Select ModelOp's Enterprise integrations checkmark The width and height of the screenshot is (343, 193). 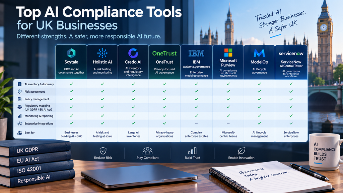(259, 123)
